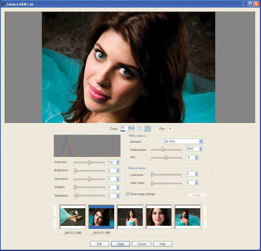The width and height of the screenshot is (261, 251).
Task: Click the Temperature value spinner arrows
Action: tap(201, 149)
